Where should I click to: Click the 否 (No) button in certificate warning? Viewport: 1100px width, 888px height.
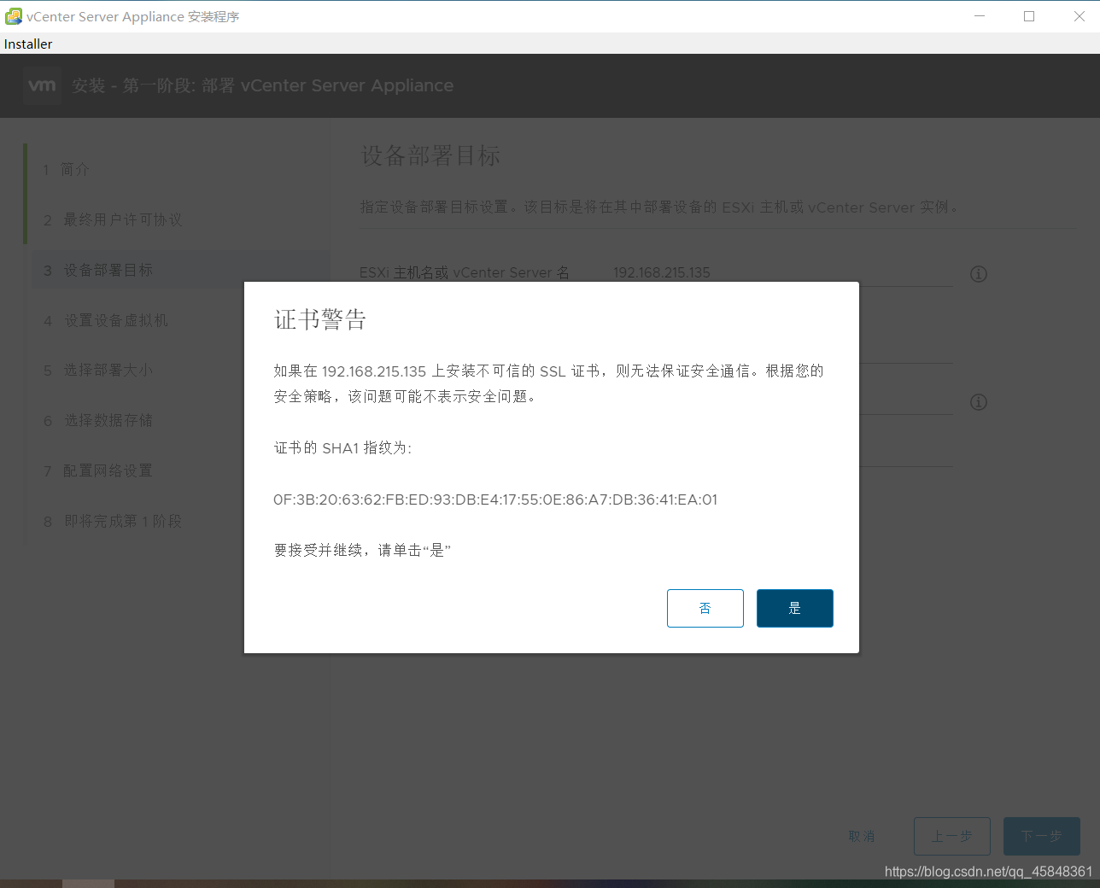pyautogui.click(x=705, y=608)
